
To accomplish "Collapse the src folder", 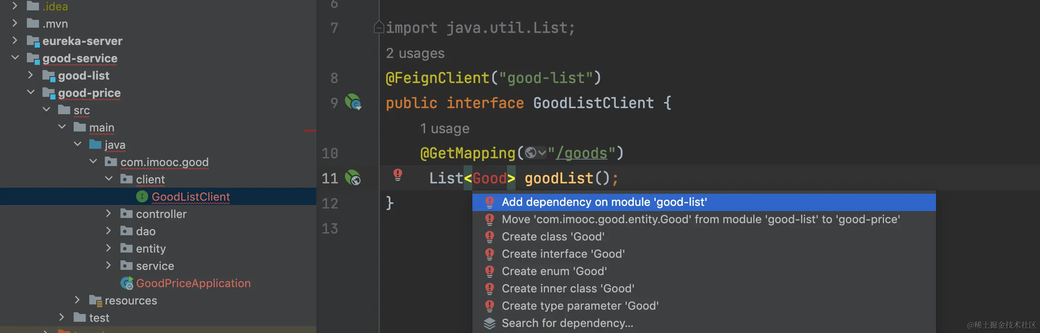I will (x=46, y=109).
